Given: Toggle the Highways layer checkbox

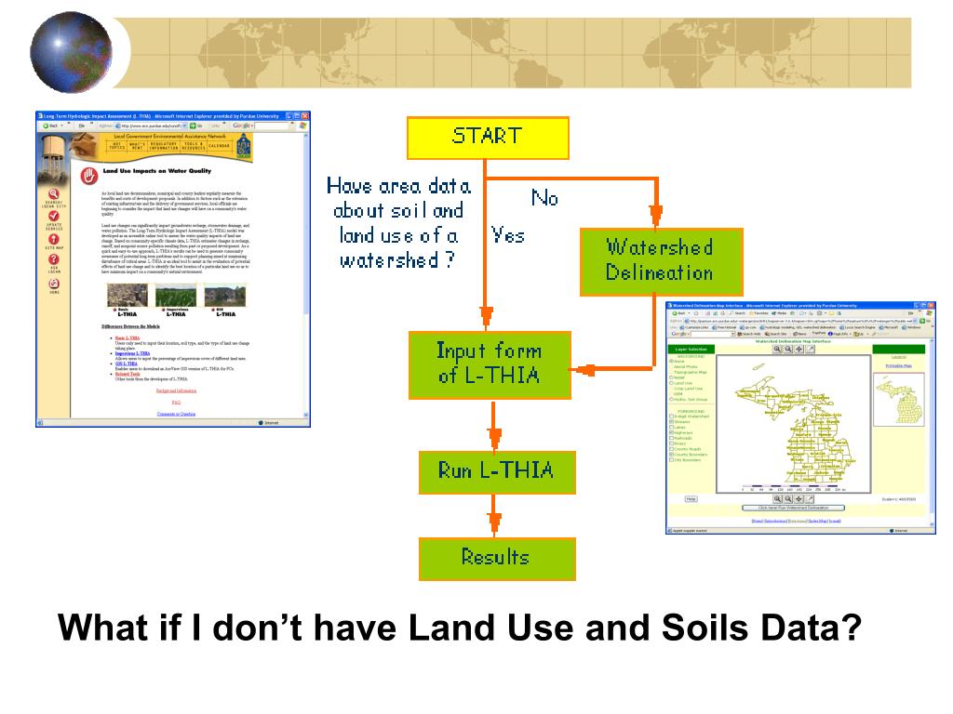Looking at the screenshot, I should [x=672, y=432].
